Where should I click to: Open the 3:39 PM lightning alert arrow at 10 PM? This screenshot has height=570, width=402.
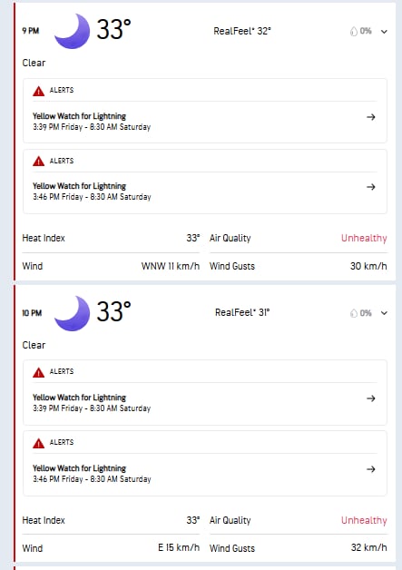(x=371, y=398)
